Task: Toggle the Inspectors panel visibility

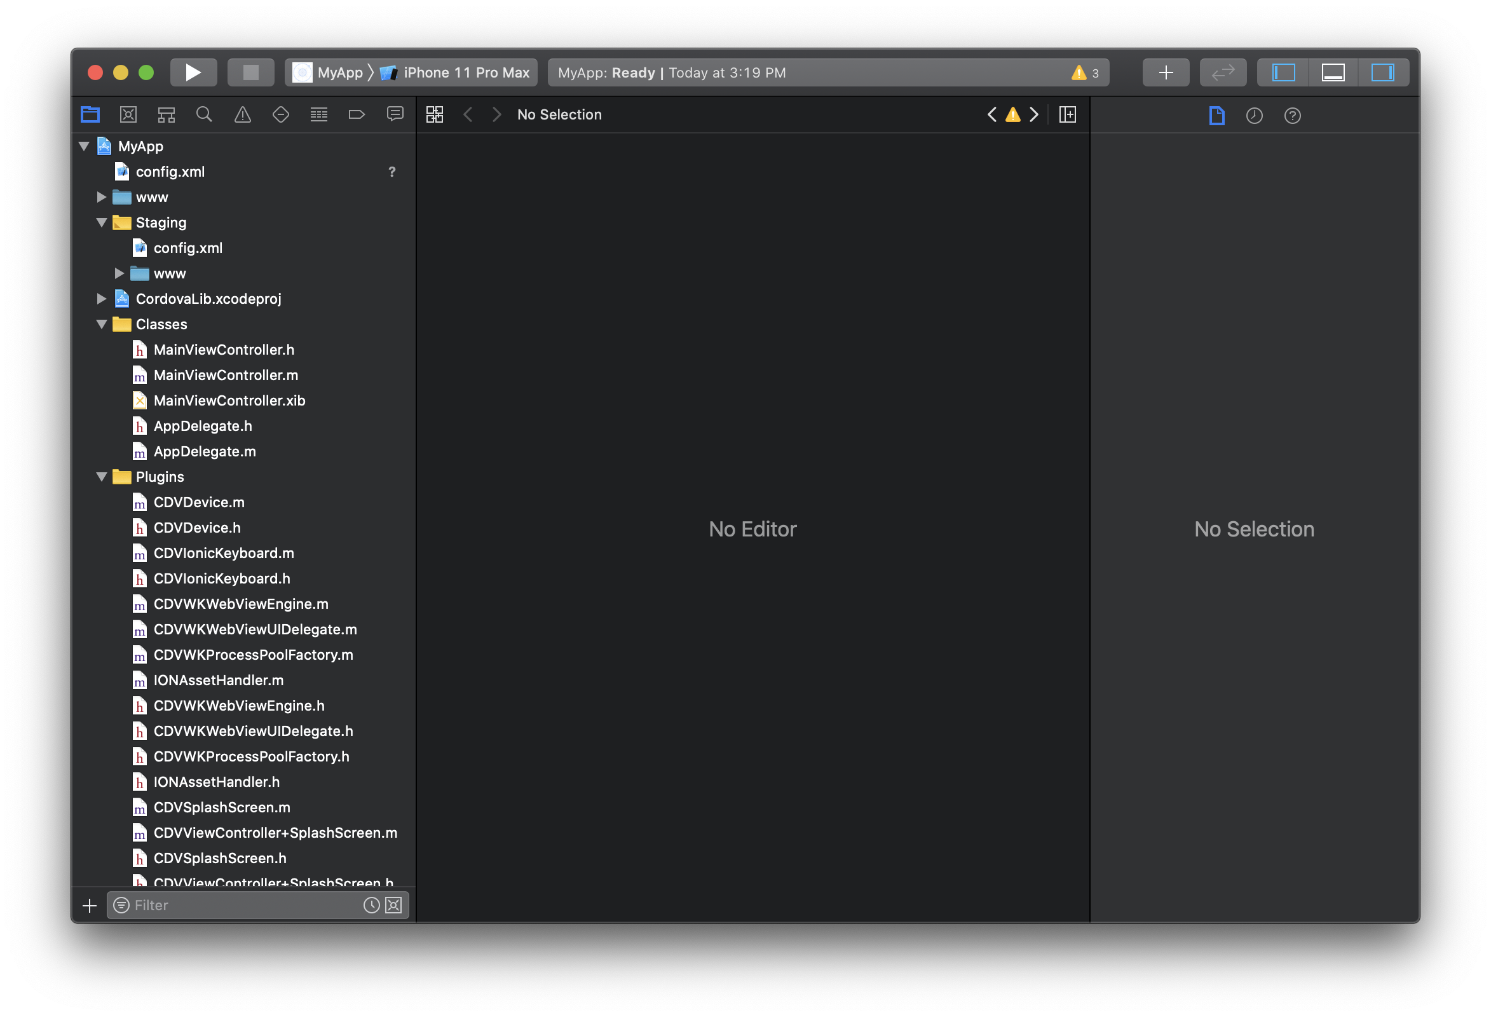Action: click(1382, 72)
